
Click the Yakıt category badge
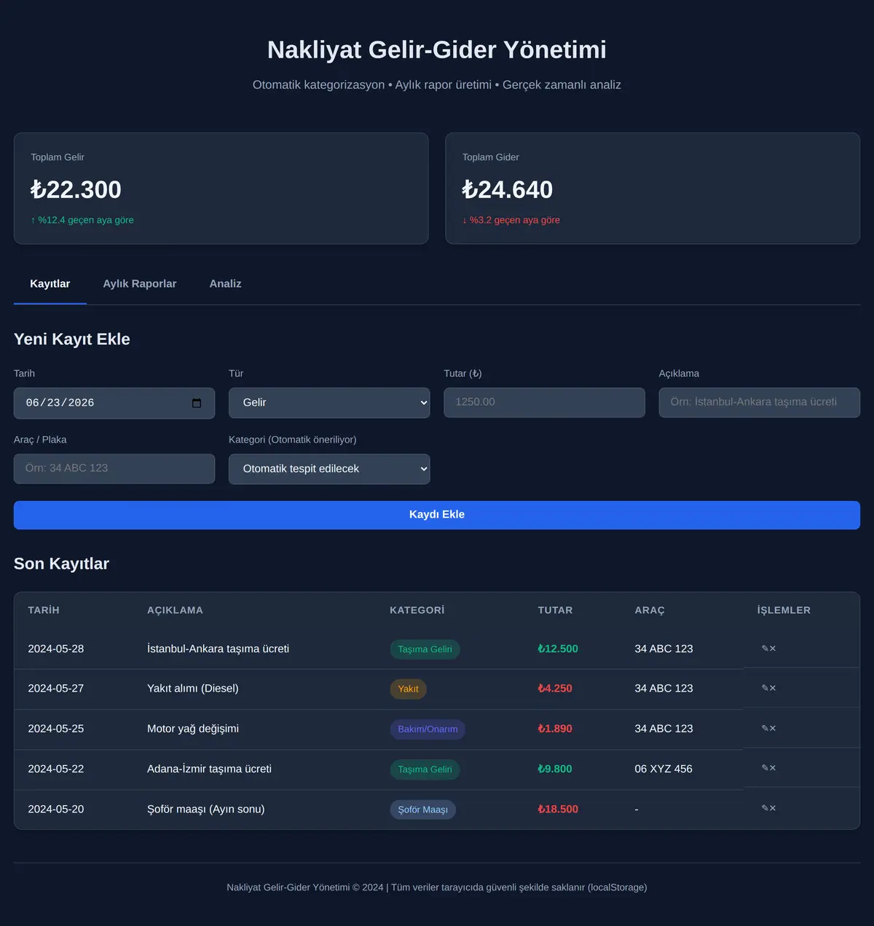click(x=408, y=689)
